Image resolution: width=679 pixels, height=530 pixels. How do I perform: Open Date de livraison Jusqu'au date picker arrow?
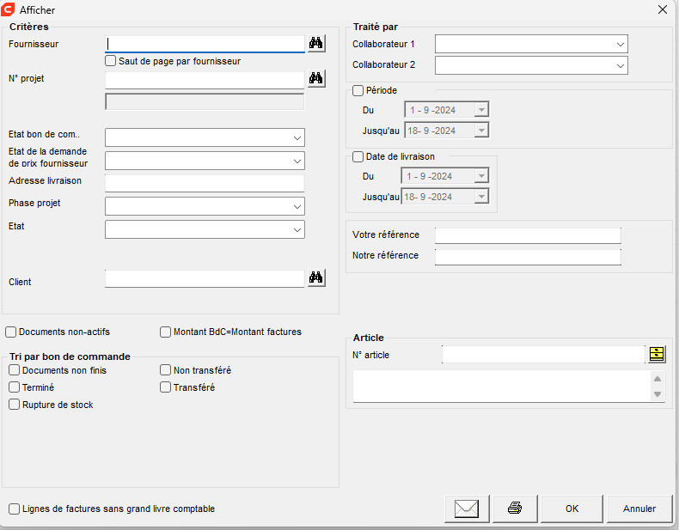coord(481,197)
